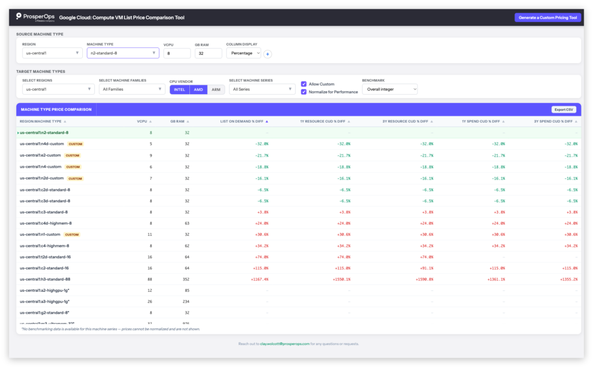Click the +91.1% value in c2-standard-16 row
593x367 pixels.
(x=426, y=268)
